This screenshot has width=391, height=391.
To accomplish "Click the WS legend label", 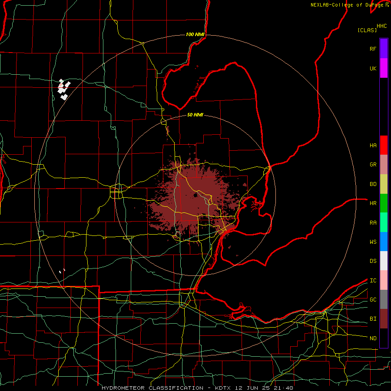I will (x=373, y=242).
